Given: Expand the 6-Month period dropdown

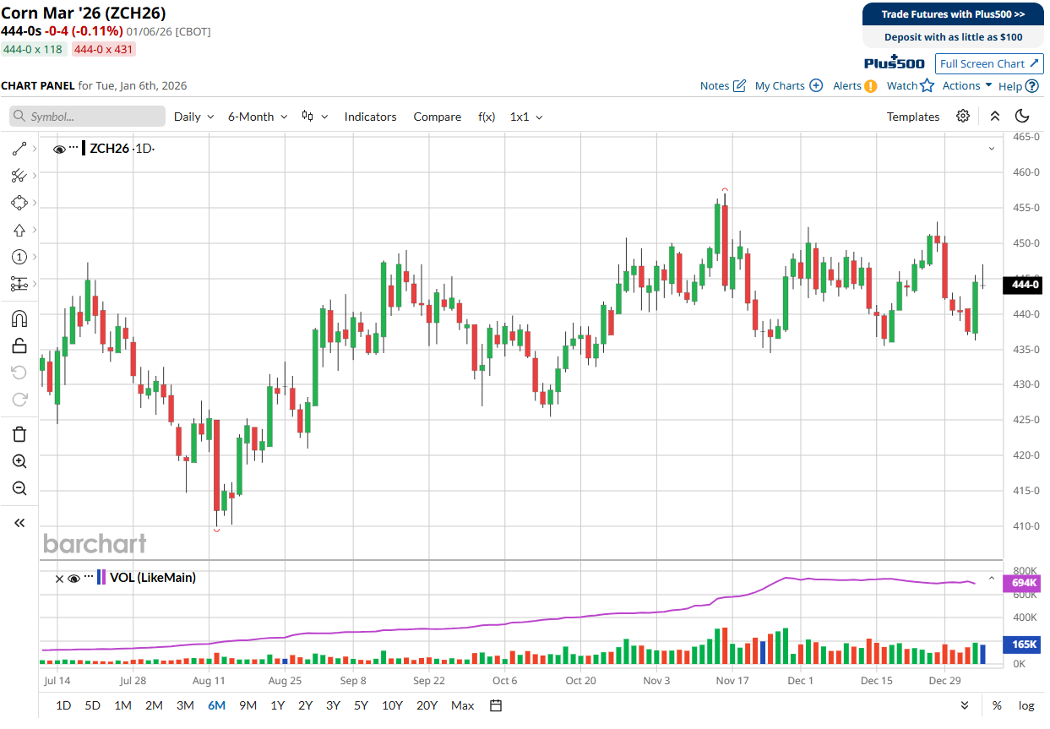Looking at the screenshot, I should tap(258, 117).
